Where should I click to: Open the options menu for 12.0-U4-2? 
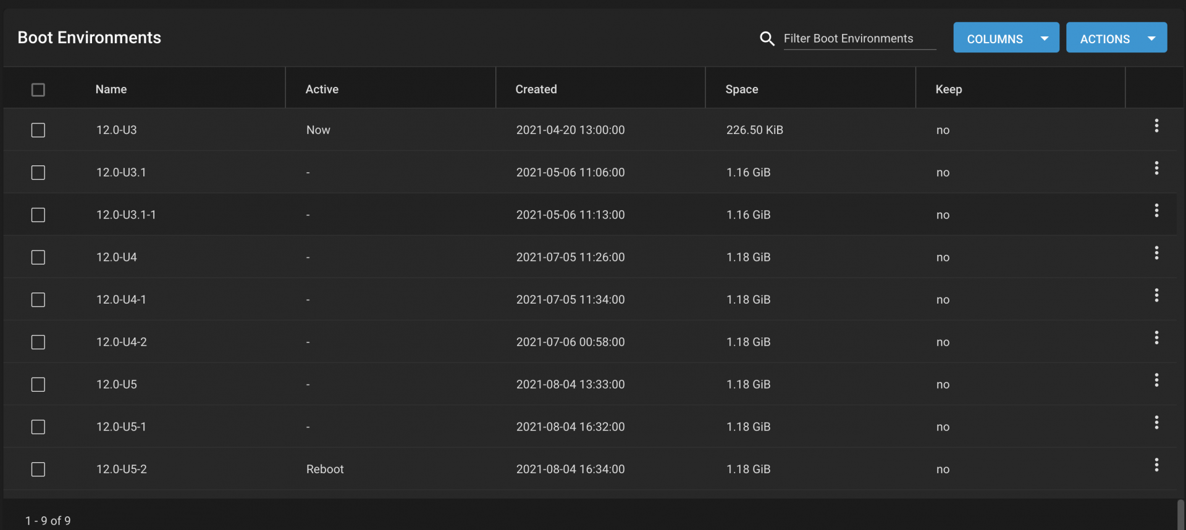(x=1156, y=337)
